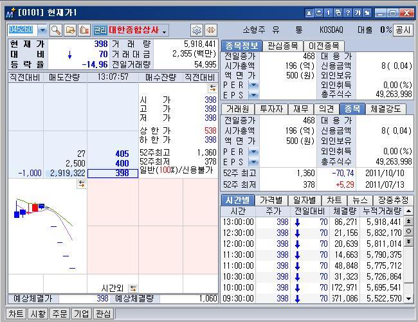
Task: Switch to the 재무 tab
Action: click(x=301, y=109)
